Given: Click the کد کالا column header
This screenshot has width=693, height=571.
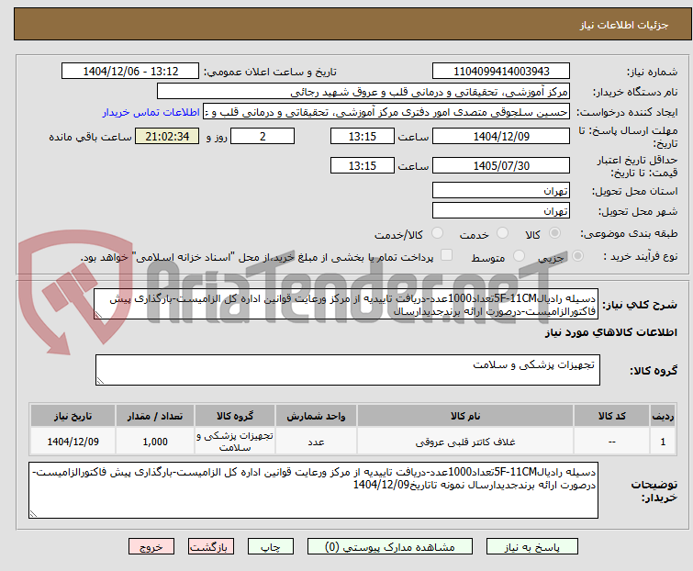Looking at the screenshot, I should (611, 416).
